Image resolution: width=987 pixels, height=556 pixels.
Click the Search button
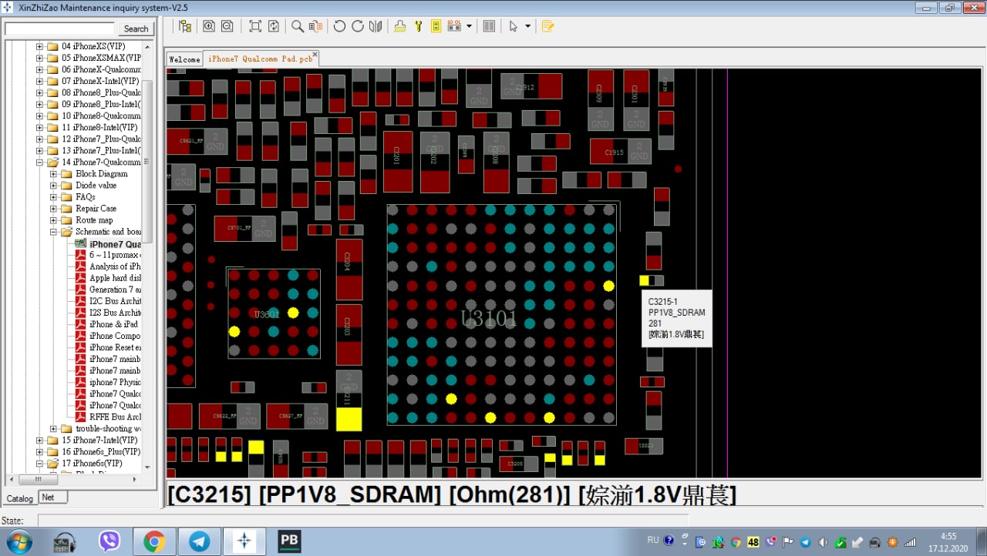[x=136, y=28]
